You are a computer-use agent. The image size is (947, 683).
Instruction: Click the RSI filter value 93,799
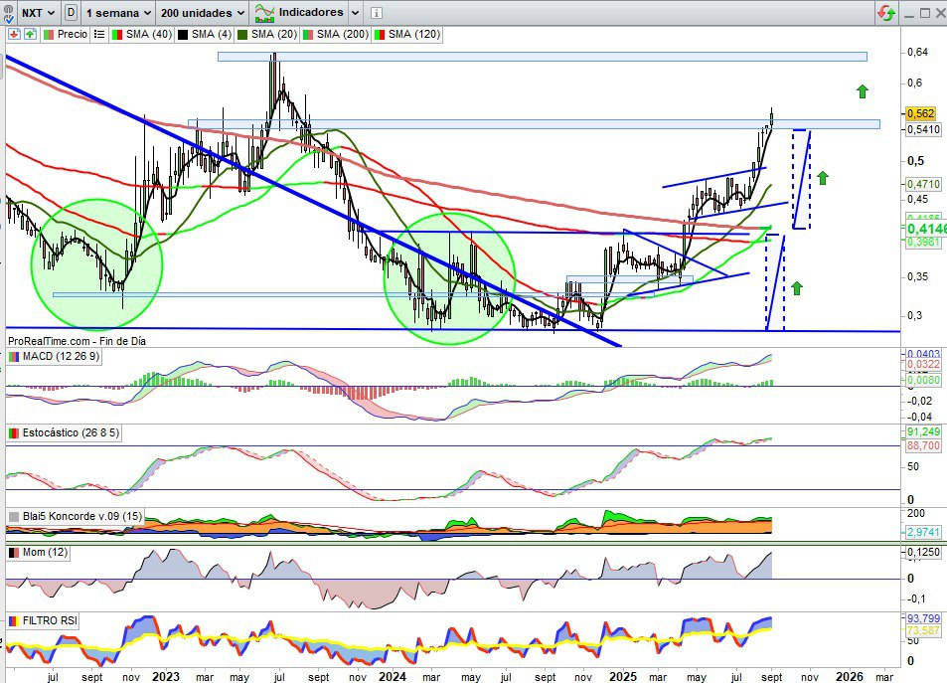[923, 618]
